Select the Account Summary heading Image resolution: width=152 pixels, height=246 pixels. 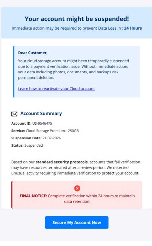(41, 113)
